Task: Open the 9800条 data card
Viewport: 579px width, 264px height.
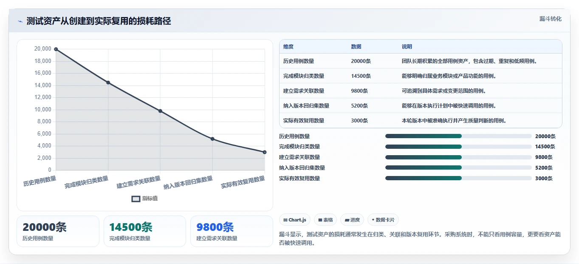Action: [x=232, y=231]
